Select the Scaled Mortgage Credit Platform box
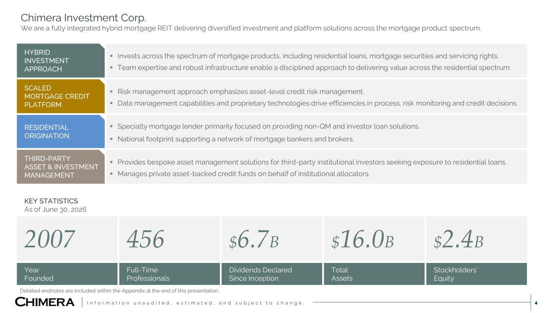This screenshot has width=556, height=313. point(61,96)
